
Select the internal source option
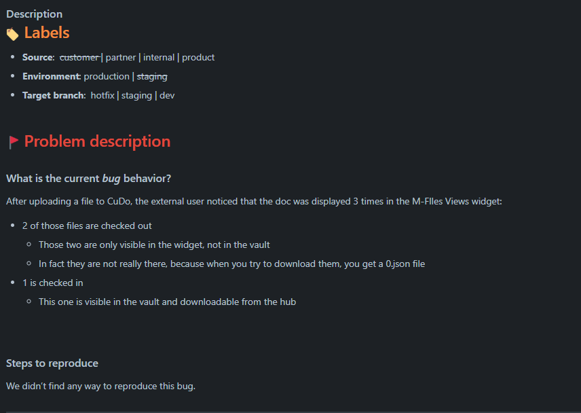[x=159, y=58]
